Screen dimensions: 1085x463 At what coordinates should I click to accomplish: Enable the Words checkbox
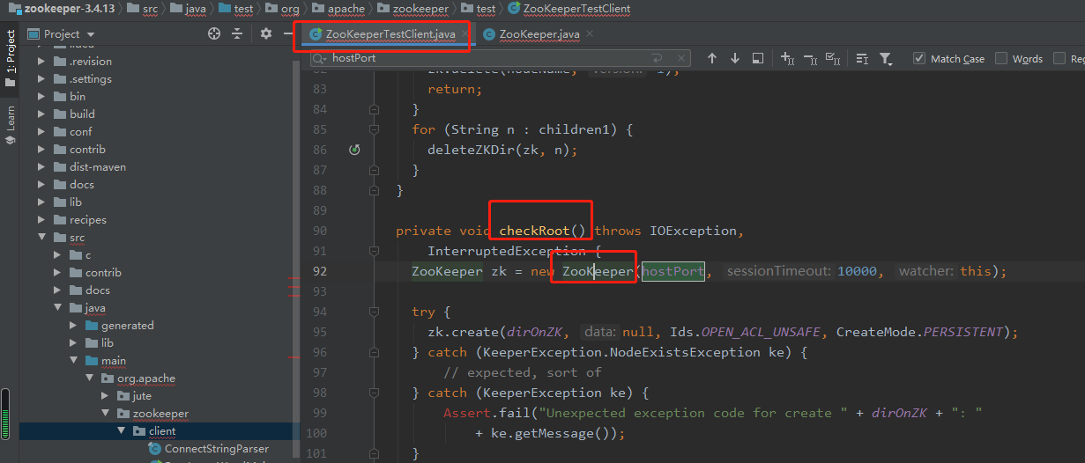click(x=1001, y=58)
